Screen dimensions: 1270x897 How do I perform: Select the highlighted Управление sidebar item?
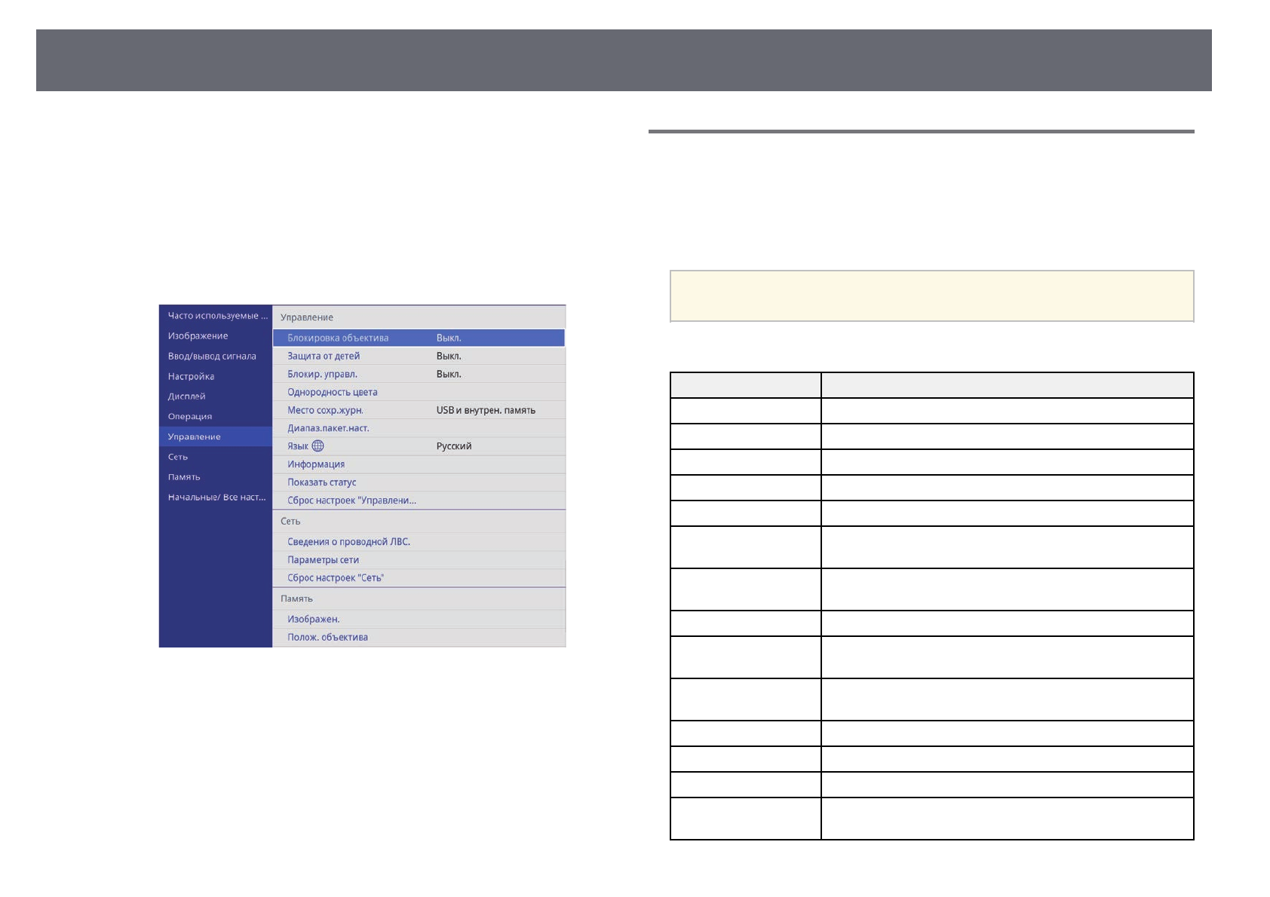(216, 436)
